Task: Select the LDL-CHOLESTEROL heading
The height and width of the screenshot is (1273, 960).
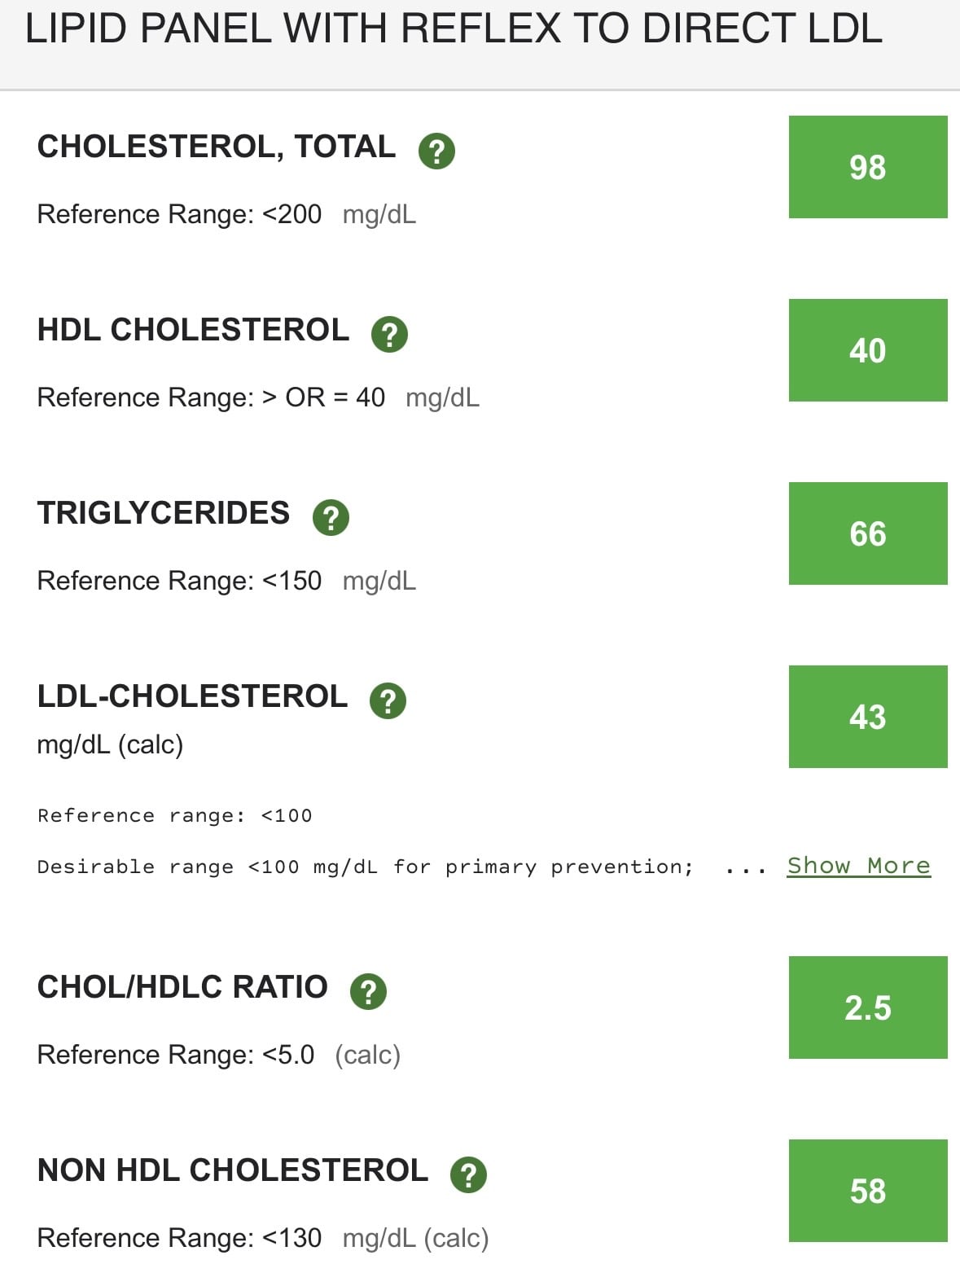Action: coord(192,696)
